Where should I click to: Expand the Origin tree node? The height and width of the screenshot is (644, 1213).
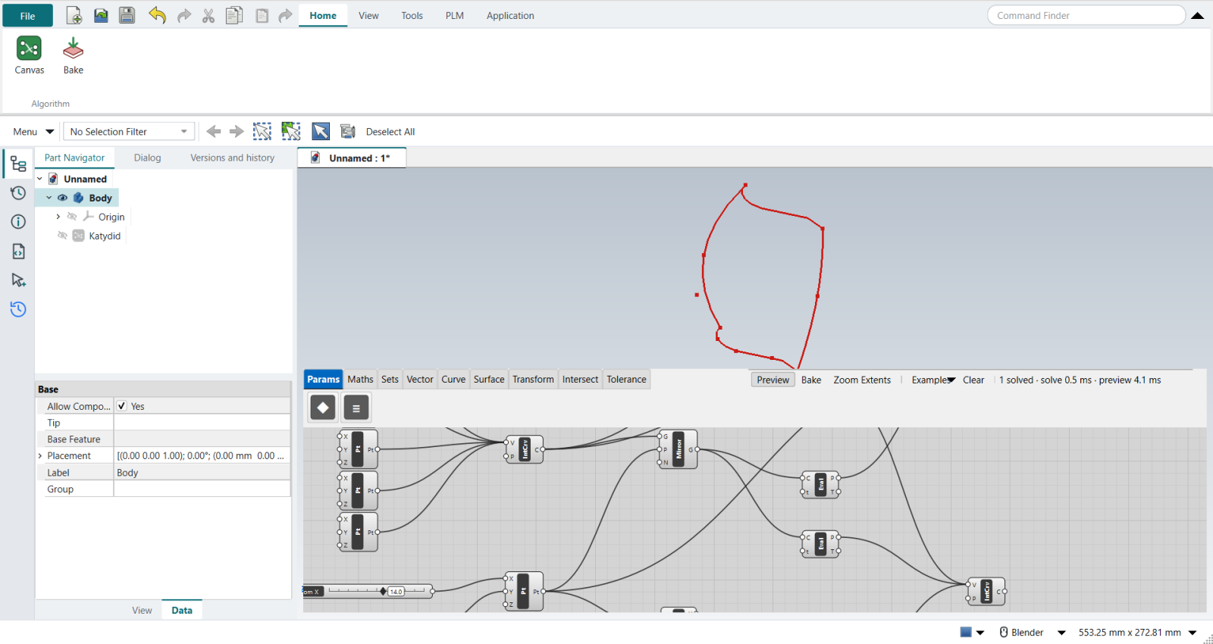[x=58, y=217]
